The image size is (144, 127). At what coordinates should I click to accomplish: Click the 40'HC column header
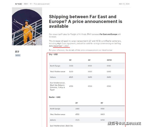pyautogui.click(x=109, y=60)
